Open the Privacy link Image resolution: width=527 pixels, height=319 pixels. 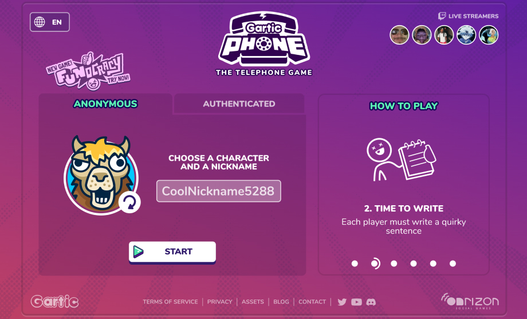220,302
